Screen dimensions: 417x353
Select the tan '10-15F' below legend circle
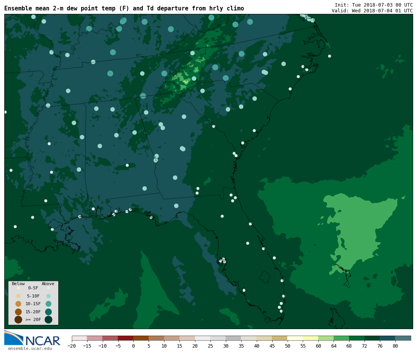[18, 304]
